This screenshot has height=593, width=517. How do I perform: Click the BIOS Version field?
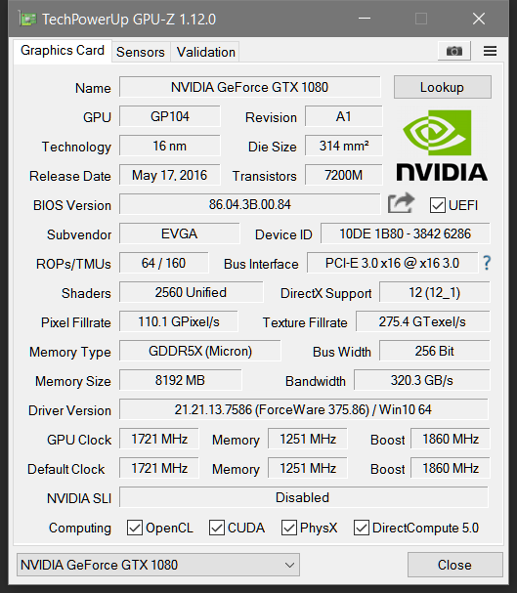click(x=249, y=204)
